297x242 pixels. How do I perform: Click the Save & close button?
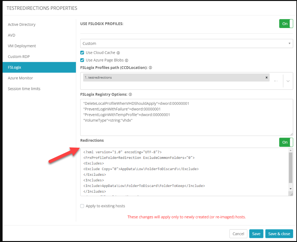click(279, 234)
